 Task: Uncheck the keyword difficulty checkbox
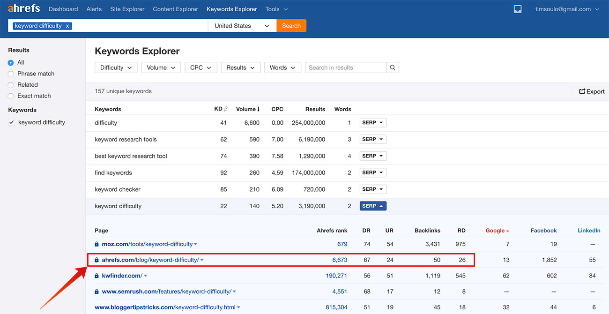tap(12, 122)
